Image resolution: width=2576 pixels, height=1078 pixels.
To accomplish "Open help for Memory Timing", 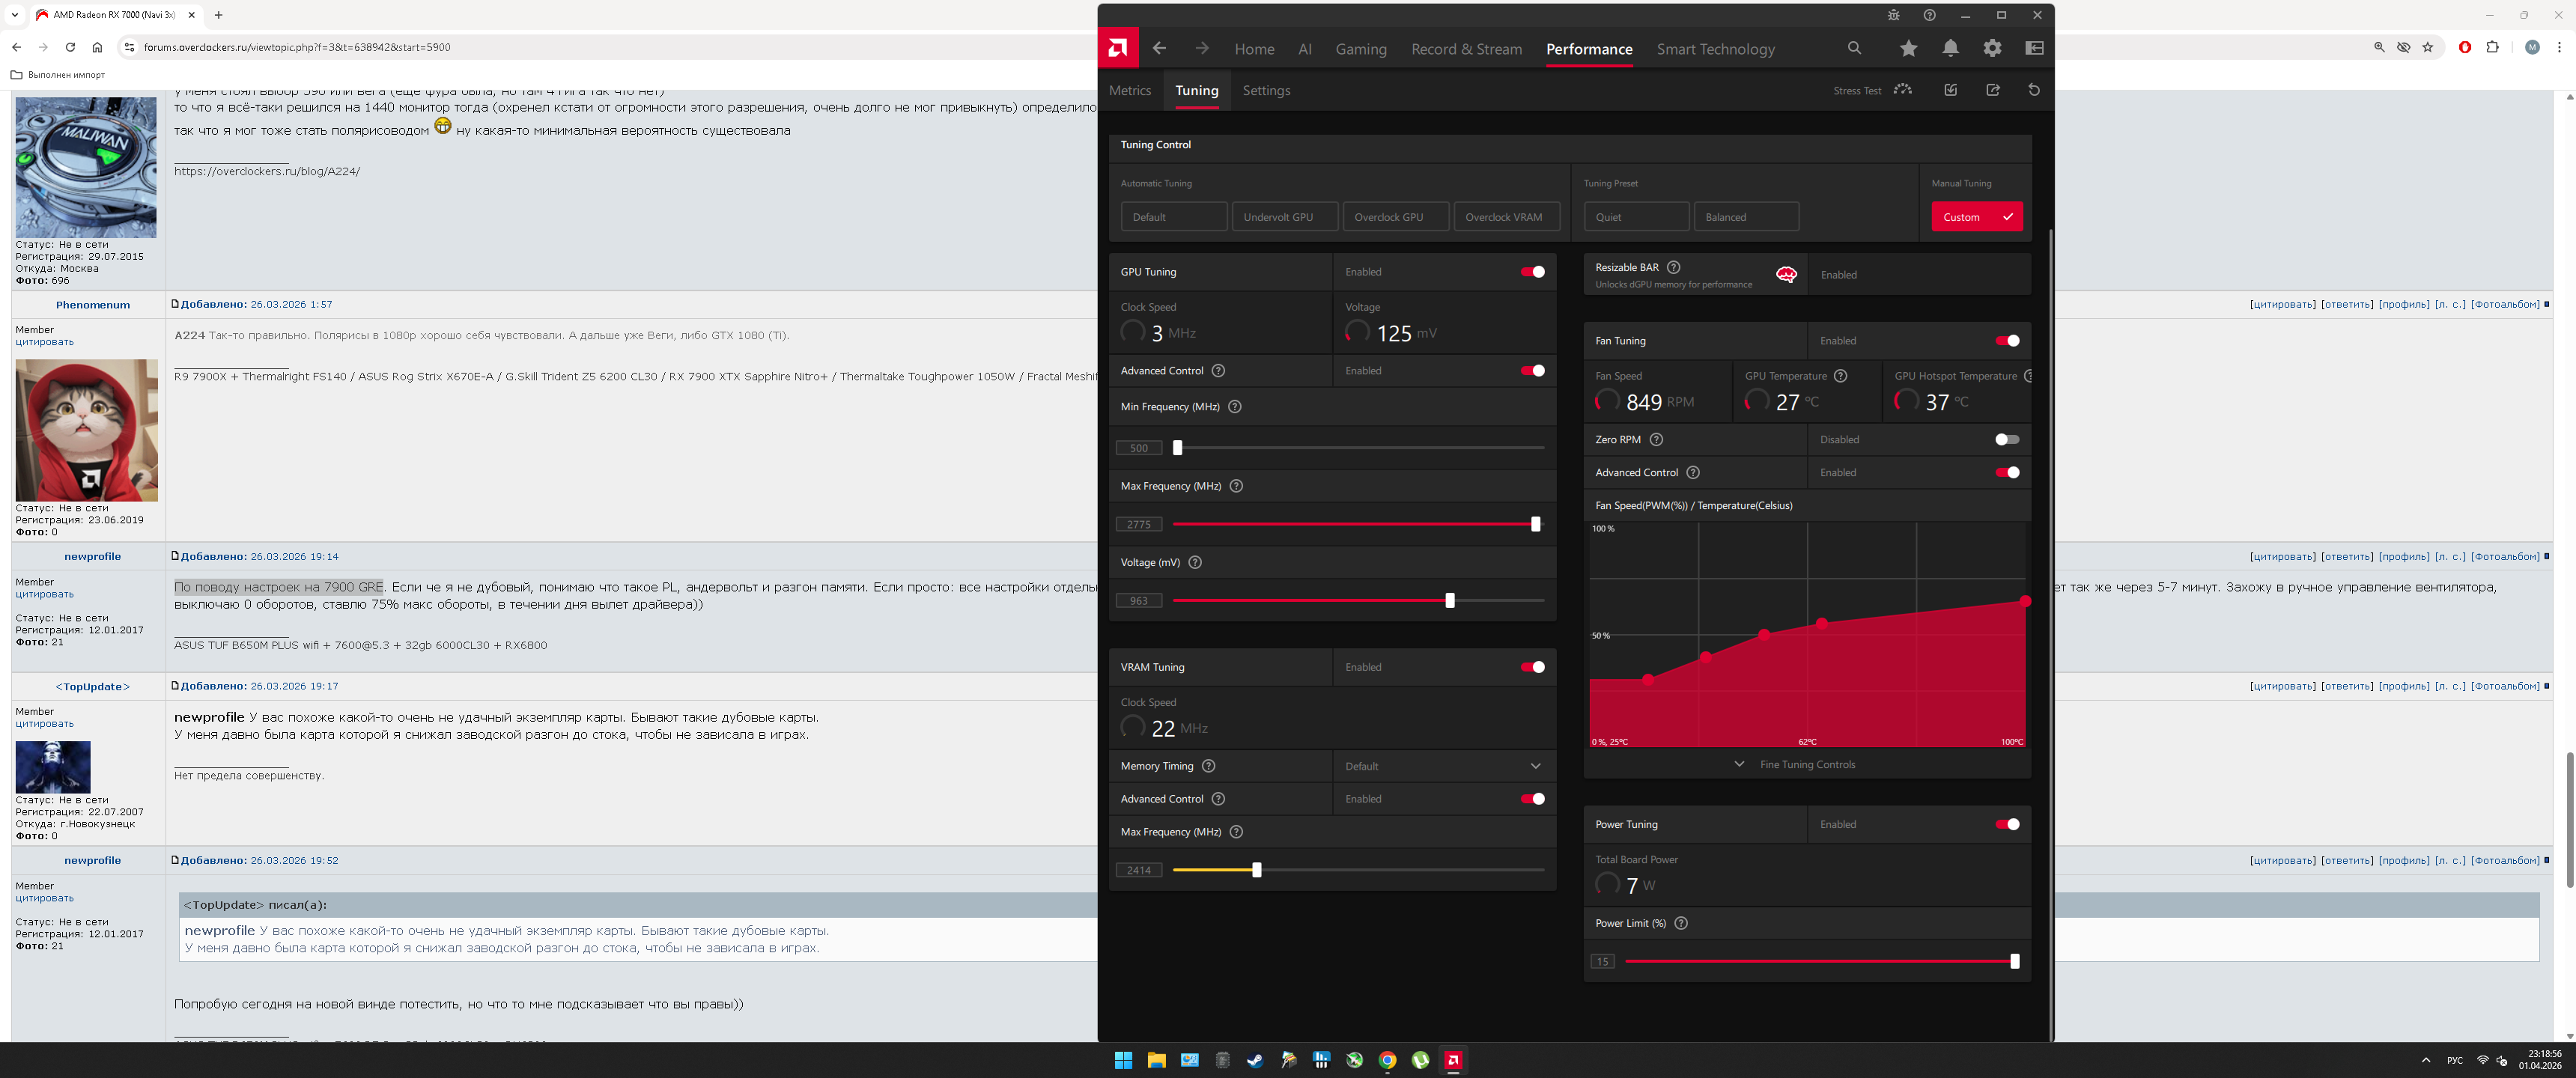I will pos(1209,766).
